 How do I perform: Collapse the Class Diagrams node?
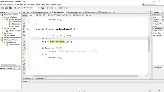(2, 42)
